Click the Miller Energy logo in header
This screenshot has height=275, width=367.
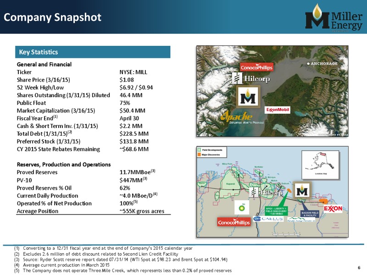pyautogui.click(x=334, y=18)
